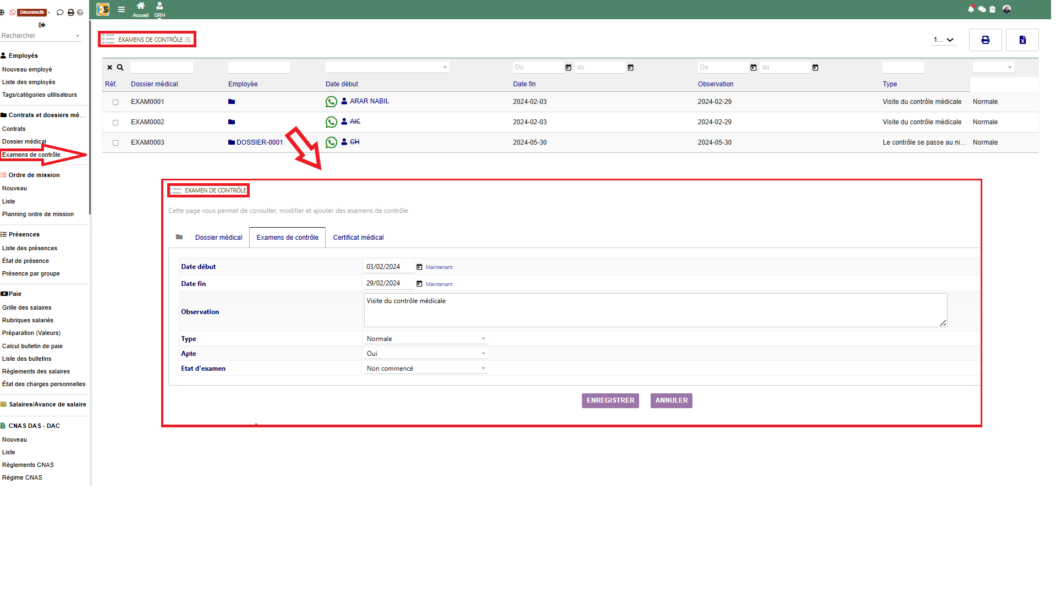Open Calcul bulletin de paie
The height and width of the screenshot is (594, 1056).
(x=32, y=346)
